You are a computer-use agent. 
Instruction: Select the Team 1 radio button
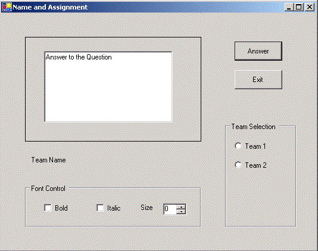(x=238, y=146)
